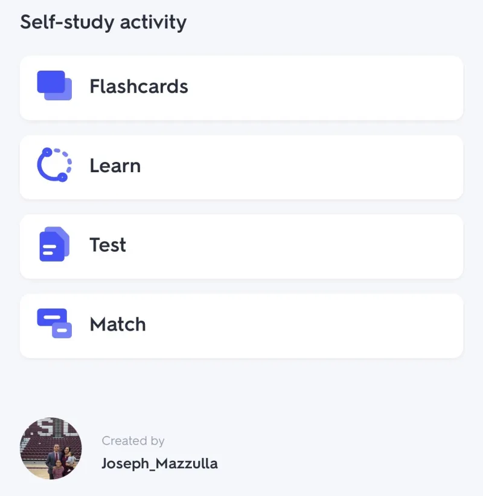The width and height of the screenshot is (483, 496).
Task: Click the Match paired cards icon
Action: pyautogui.click(x=54, y=323)
